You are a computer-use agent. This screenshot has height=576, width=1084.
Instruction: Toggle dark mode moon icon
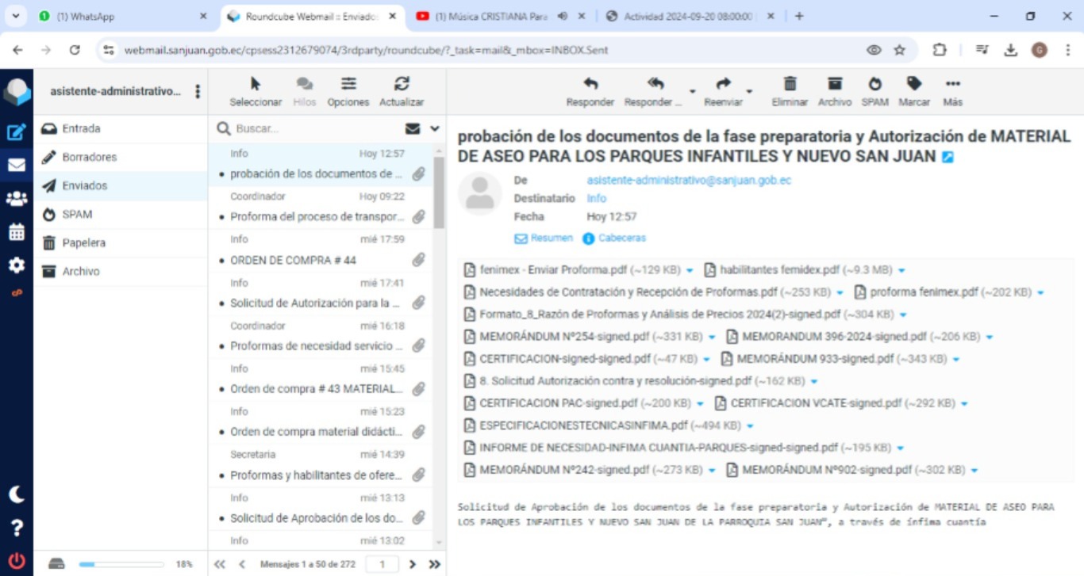point(16,494)
